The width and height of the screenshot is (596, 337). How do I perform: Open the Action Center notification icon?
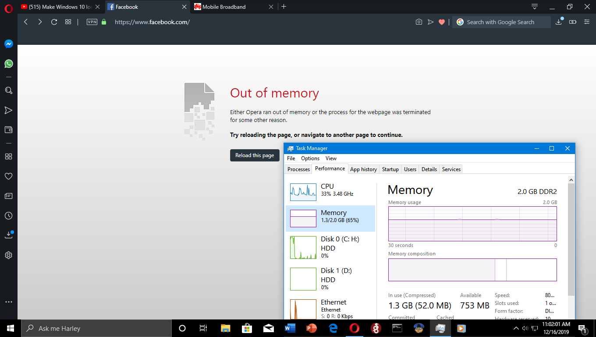pos(583,328)
